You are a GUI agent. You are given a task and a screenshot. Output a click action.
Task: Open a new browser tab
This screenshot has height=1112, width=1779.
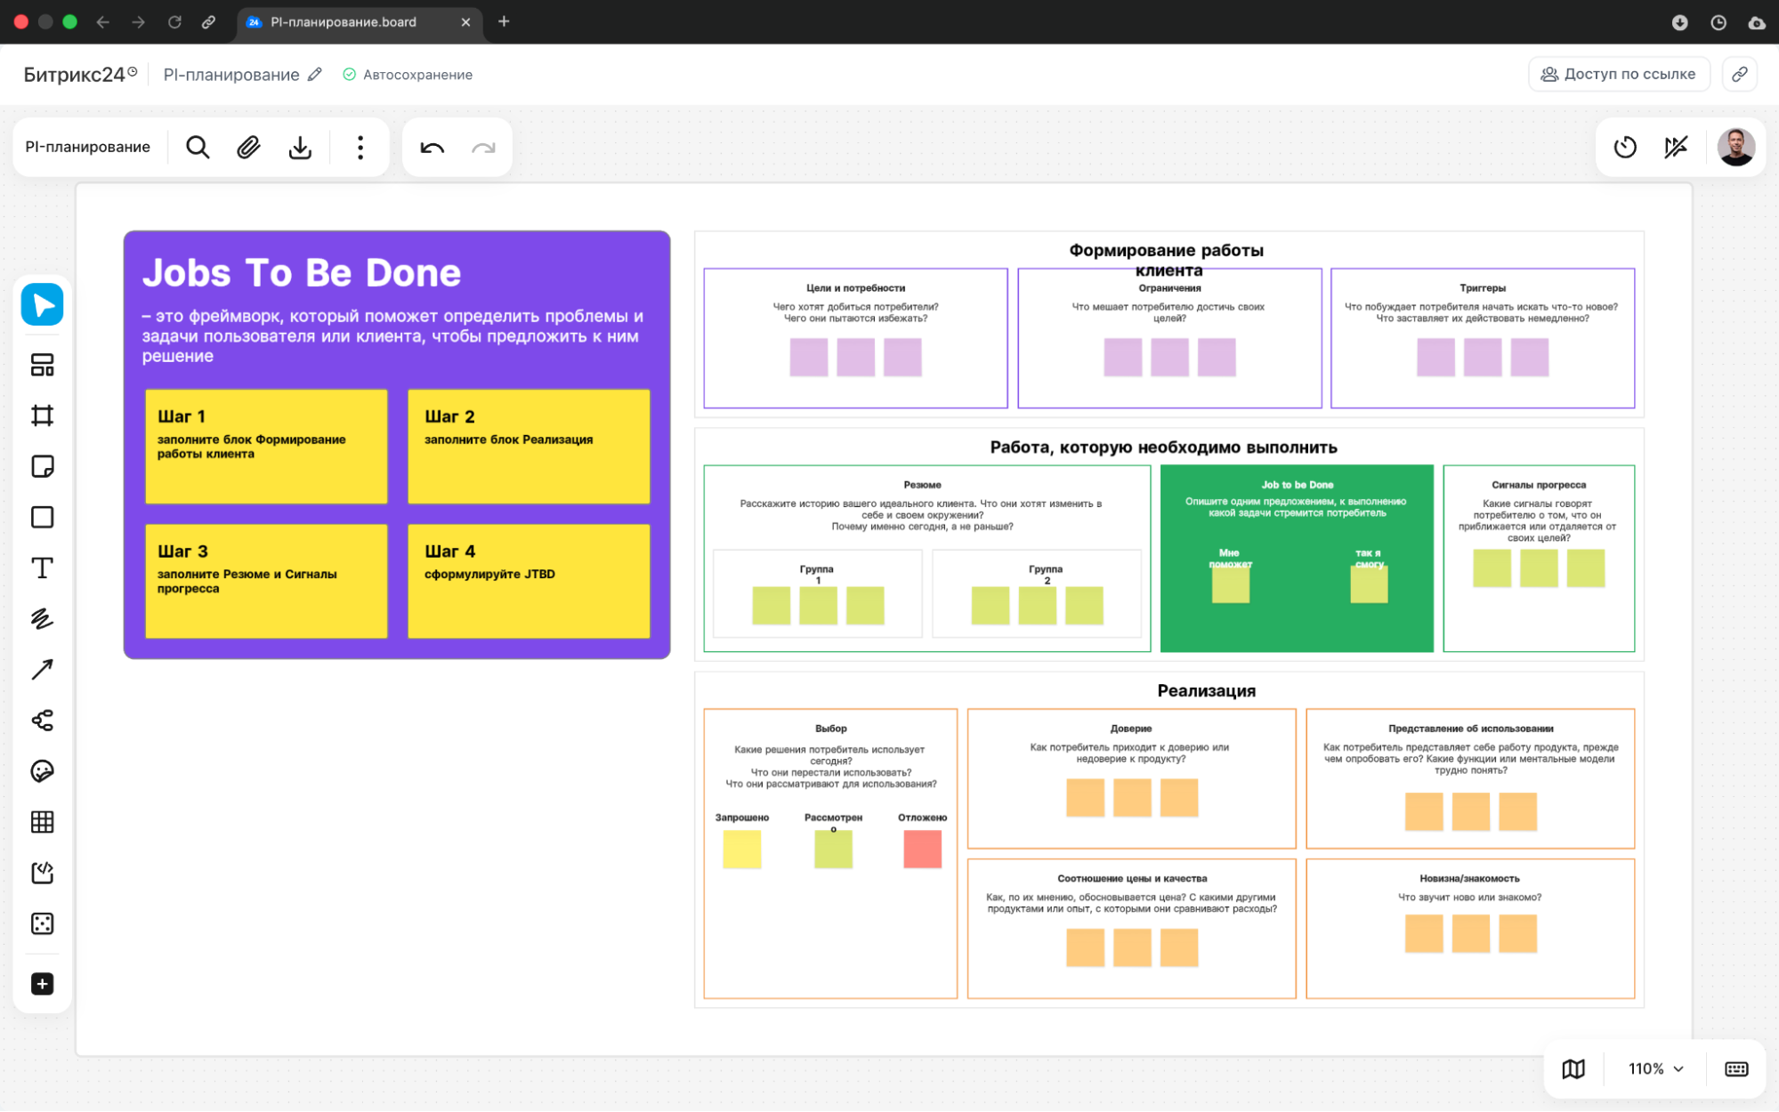pyautogui.click(x=504, y=21)
